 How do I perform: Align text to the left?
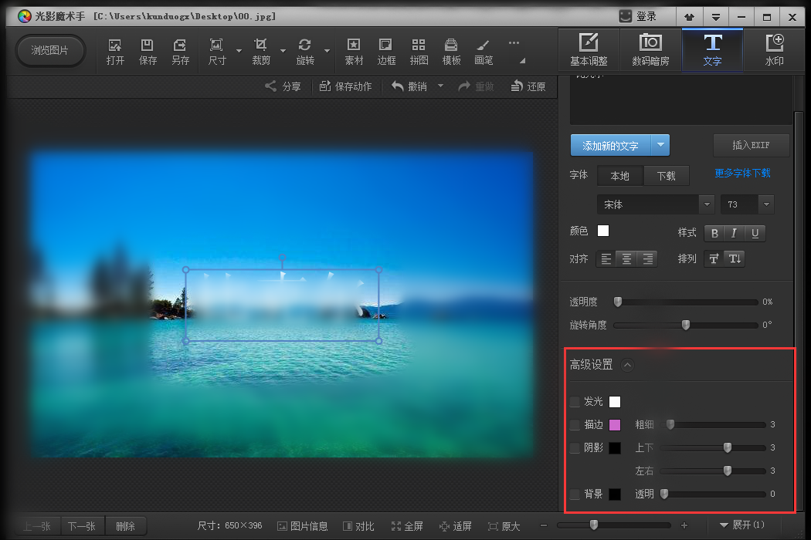tap(606, 258)
